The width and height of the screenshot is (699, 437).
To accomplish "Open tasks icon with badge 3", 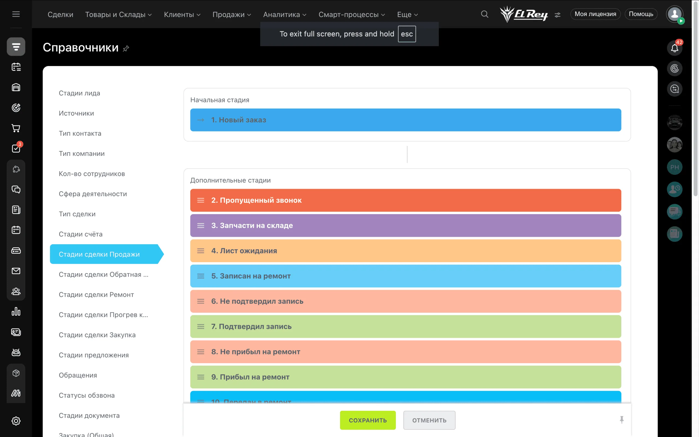I will pos(16,148).
